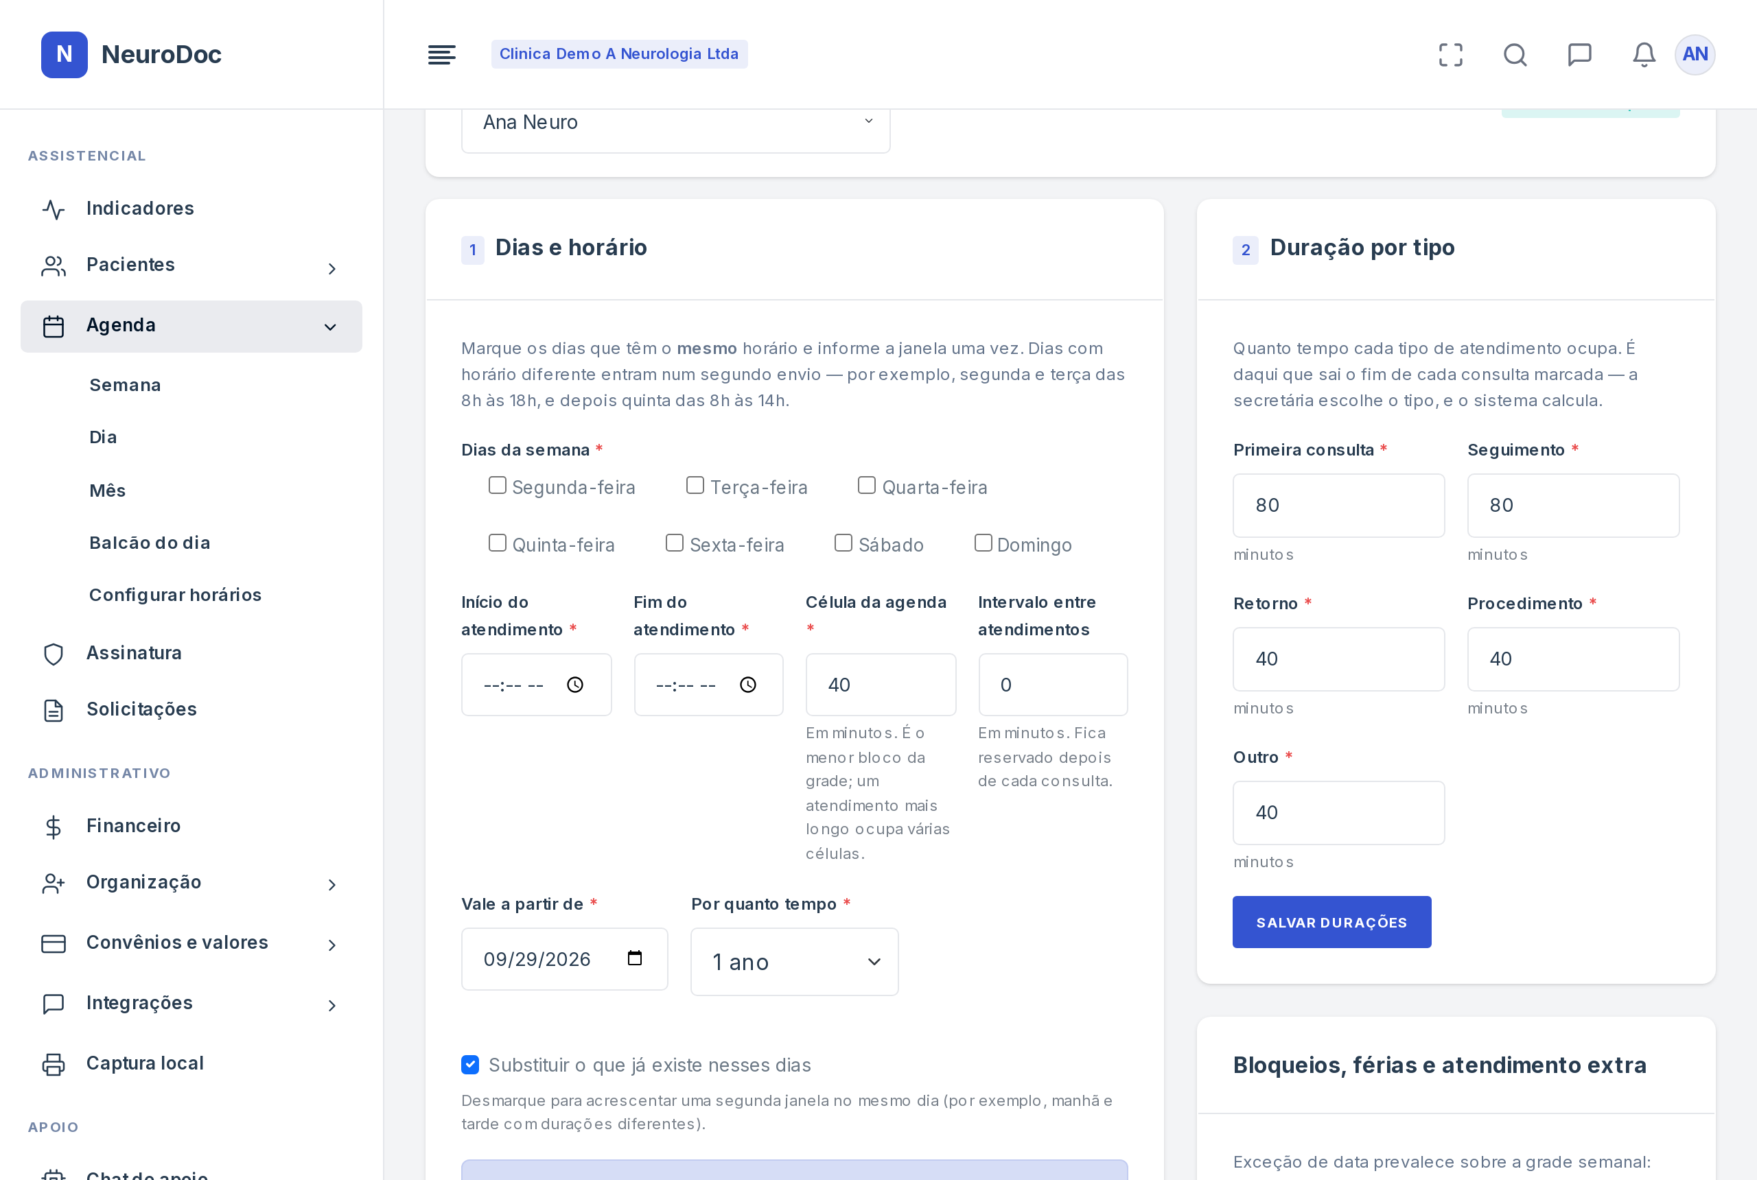Click the NeuroDoc logo icon
Image resolution: width=1757 pixels, height=1180 pixels.
point(64,54)
